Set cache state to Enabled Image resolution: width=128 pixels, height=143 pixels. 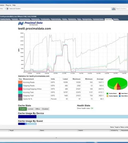coord(23,109)
